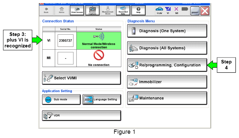Click the Serial No. column header
The width and height of the screenshot is (239, 138).
[65, 29]
